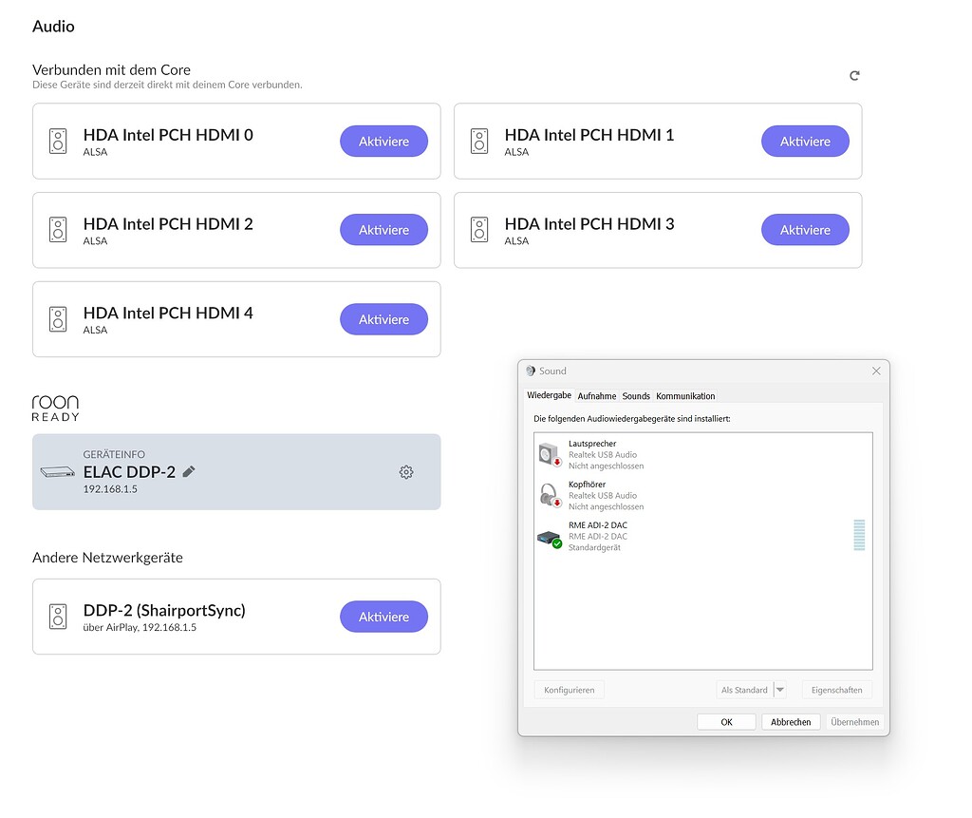Select Kopfhörer device icon in Sound dialog
Image resolution: width=972 pixels, height=818 pixels.
point(550,495)
